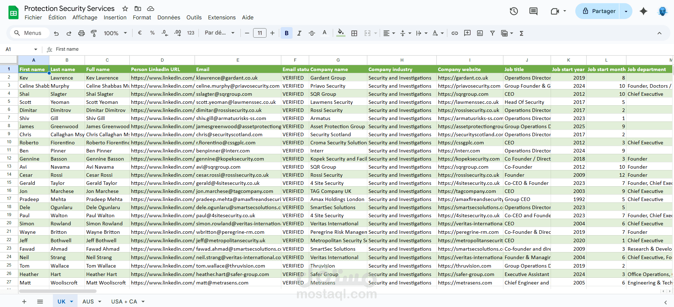
Task: Open the account avatar
Action: point(662,11)
